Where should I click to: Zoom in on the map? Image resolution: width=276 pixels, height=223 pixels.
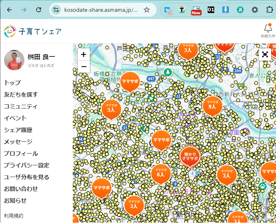pos(83,54)
